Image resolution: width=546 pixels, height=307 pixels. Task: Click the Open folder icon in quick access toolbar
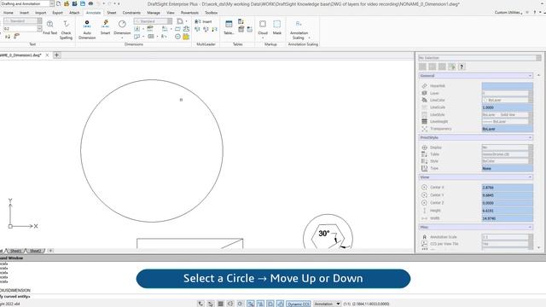tap(67, 3)
